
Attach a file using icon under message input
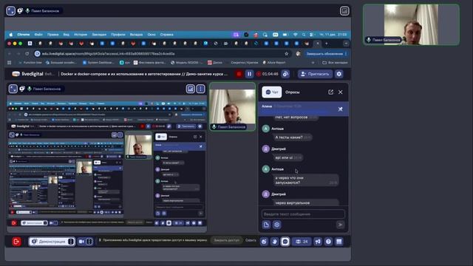click(x=266, y=225)
